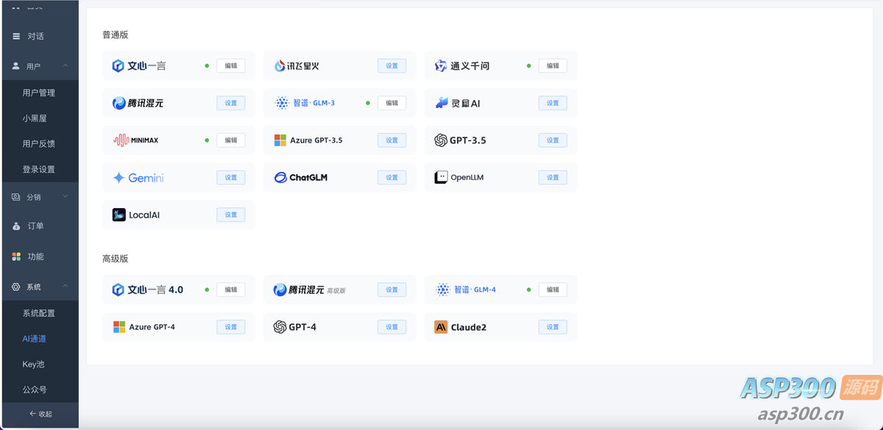Toggle the green status dot on 通义千问

tap(528, 65)
